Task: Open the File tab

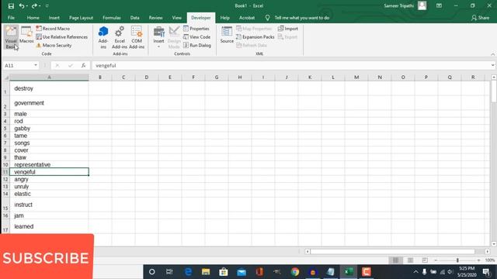Action: [x=11, y=18]
